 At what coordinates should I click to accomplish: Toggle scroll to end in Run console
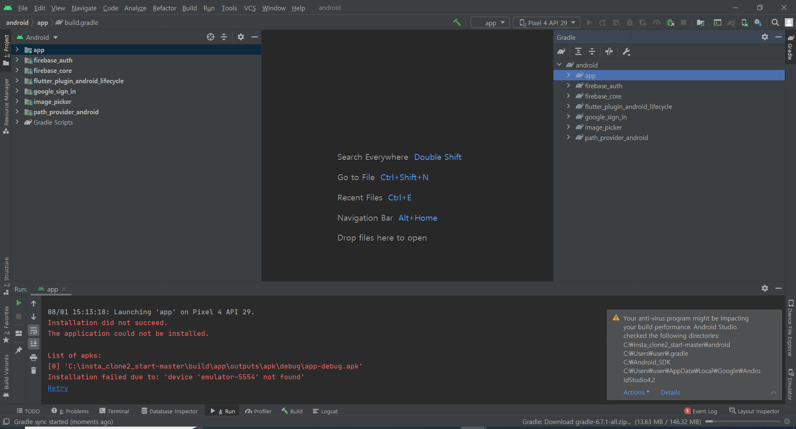(x=34, y=344)
